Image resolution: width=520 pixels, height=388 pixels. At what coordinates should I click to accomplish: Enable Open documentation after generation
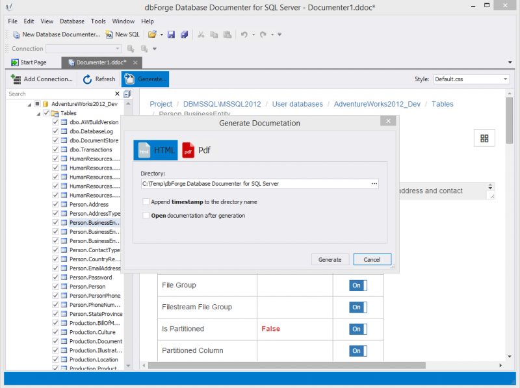click(146, 216)
